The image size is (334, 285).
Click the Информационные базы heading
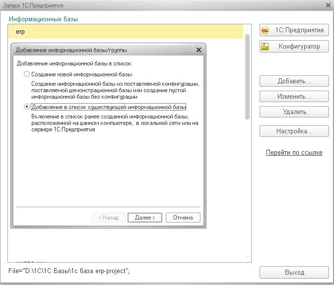[x=44, y=19]
